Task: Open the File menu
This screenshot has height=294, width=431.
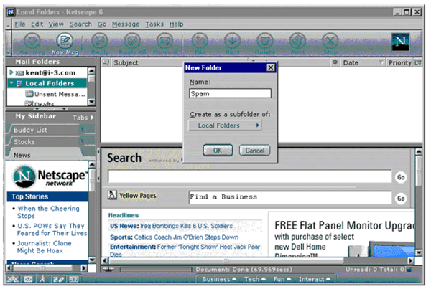Action: click(20, 24)
